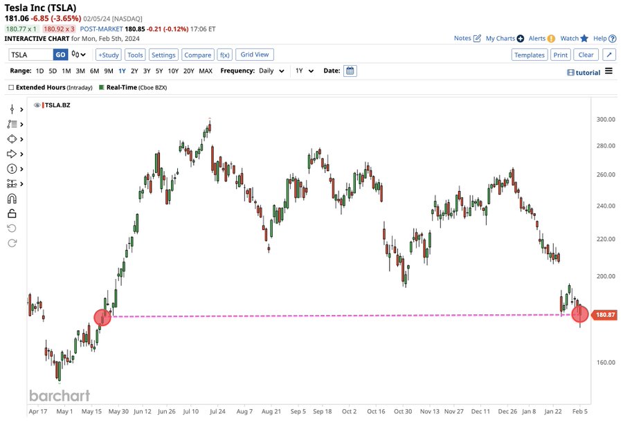Image resolution: width=623 pixels, height=434 pixels.
Task: Click the Compare button
Action: 198,55
